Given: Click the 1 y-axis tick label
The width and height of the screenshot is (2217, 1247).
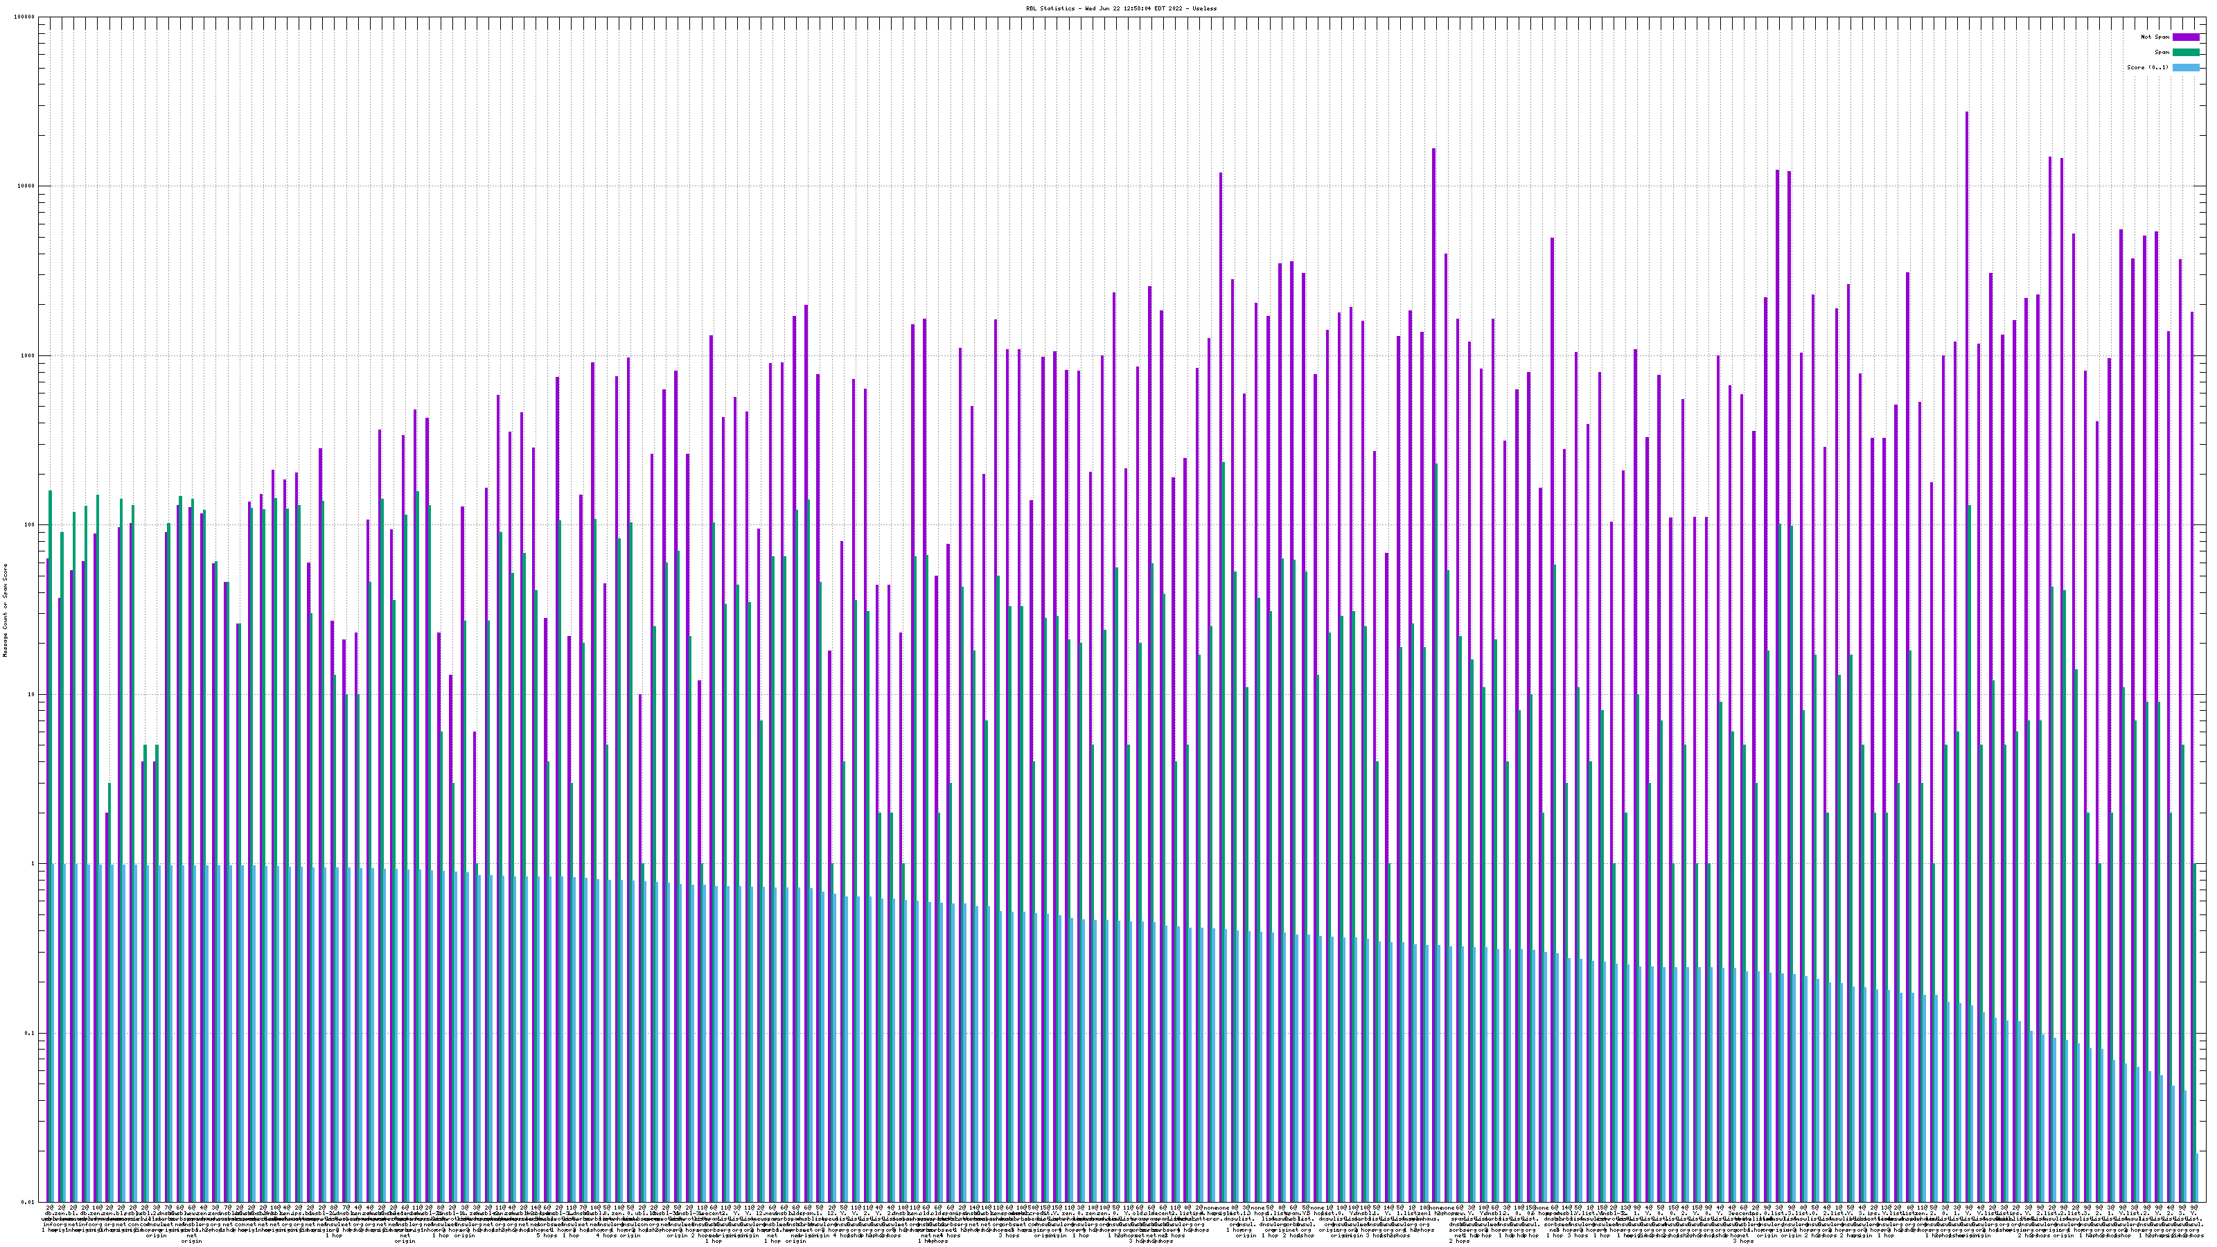Looking at the screenshot, I should [33, 864].
